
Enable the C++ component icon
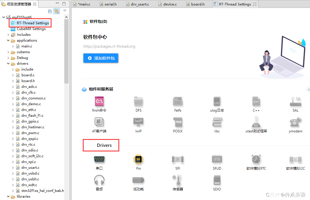(256, 101)
